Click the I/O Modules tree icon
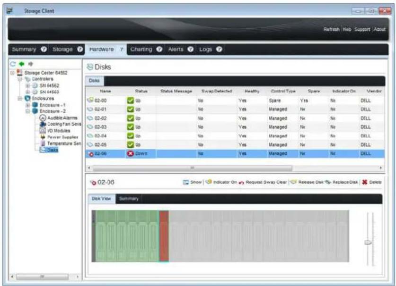The width and height of the screenshot is (396, 286). (x=43, y=131)
